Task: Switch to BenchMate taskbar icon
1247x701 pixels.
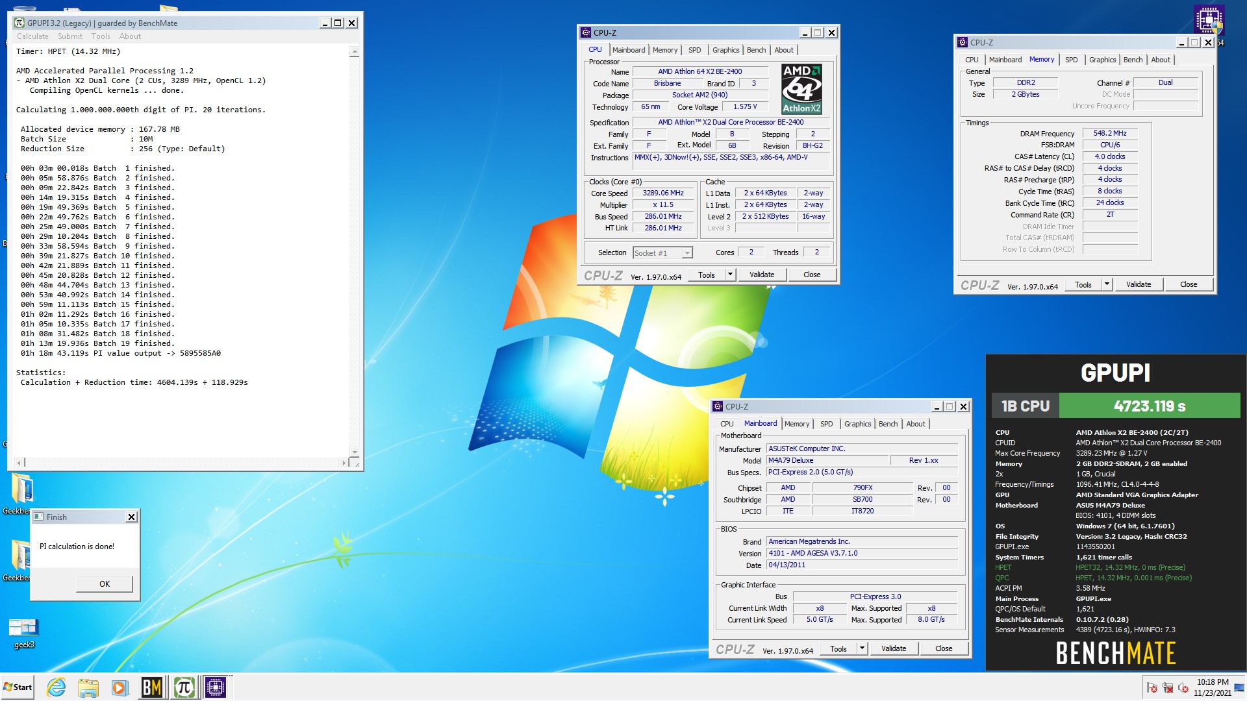Action: tap(152, 687)
